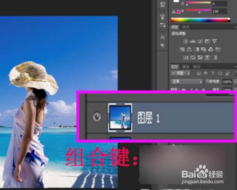
Task: Click the 不透明度 100% field
Action: click(227, 82)
